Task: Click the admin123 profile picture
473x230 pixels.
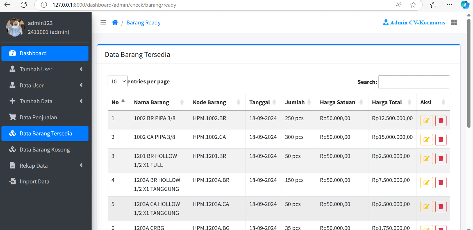Action: [16, 27]
